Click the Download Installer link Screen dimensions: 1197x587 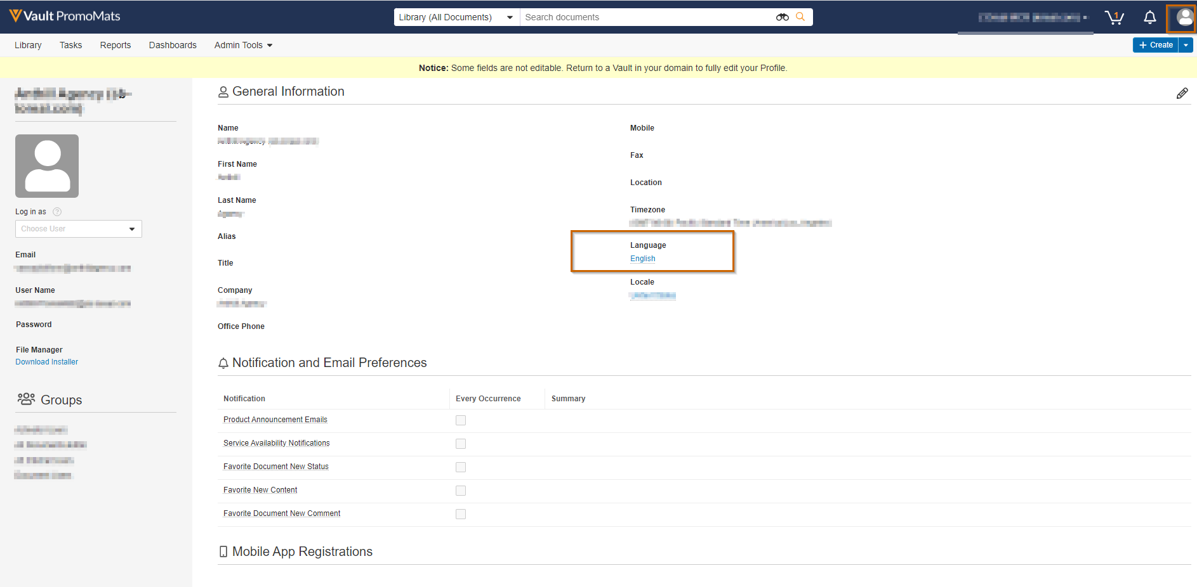[47, 362]
